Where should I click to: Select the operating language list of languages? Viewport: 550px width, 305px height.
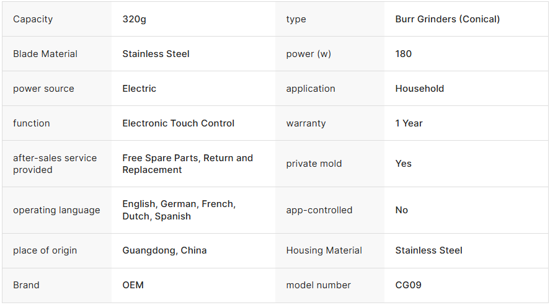179,210
